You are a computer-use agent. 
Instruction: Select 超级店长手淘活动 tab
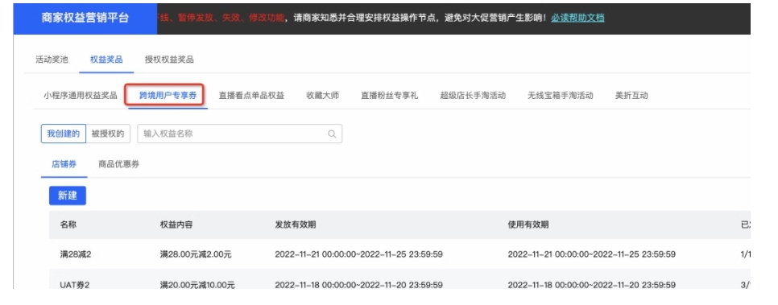[473, 96]
